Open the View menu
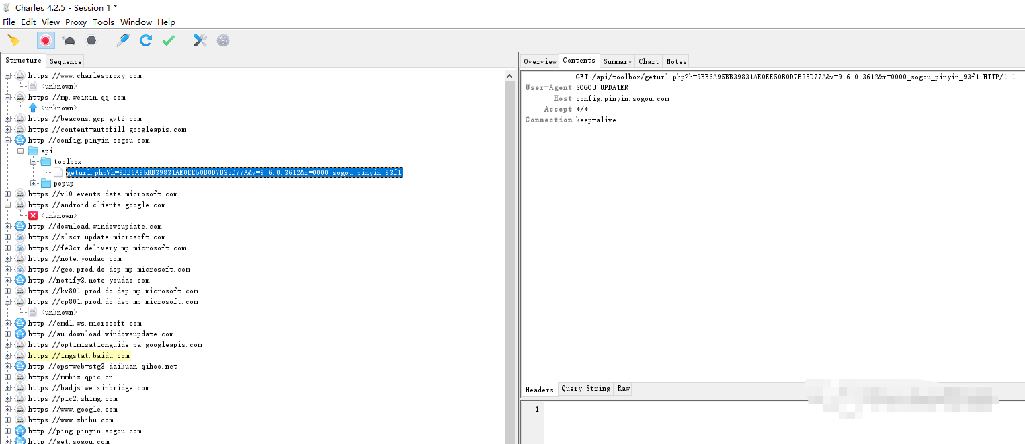1025x444 pixels. [x=50, y=22]
